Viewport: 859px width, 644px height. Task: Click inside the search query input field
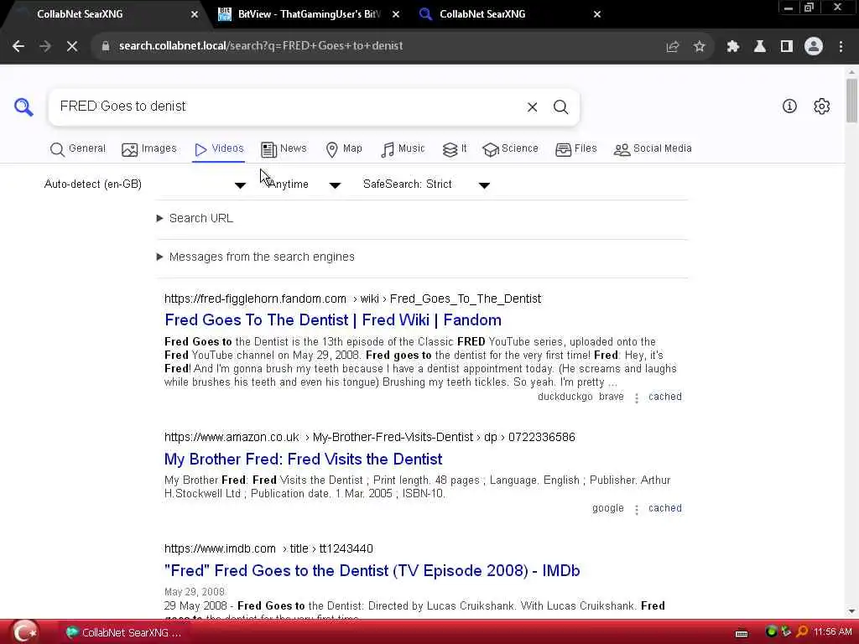[x=288, y=106]
